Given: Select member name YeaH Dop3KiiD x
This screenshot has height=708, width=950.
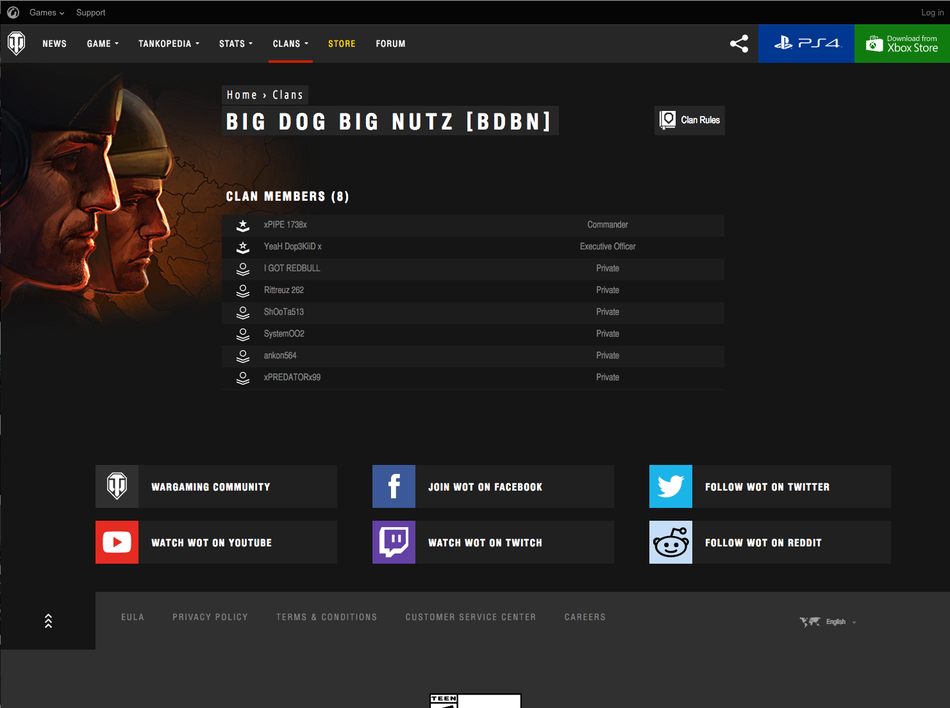Looking at the screenshot, I should tap(293, 246).
